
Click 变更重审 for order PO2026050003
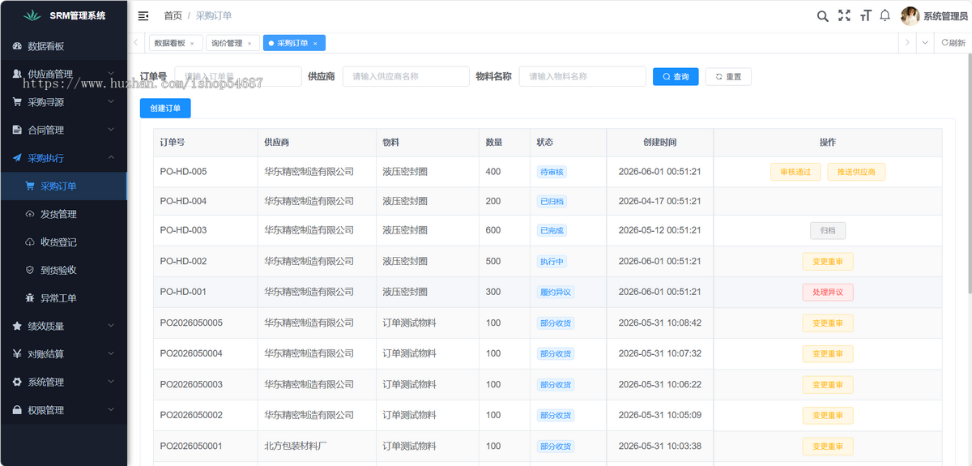point(828,384)
